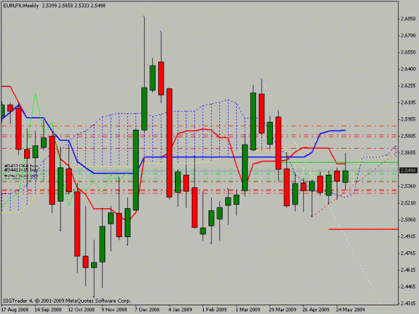Select the 2.5333 low value in header
Viewport: 419px width, 314px height.
(82, 5)
